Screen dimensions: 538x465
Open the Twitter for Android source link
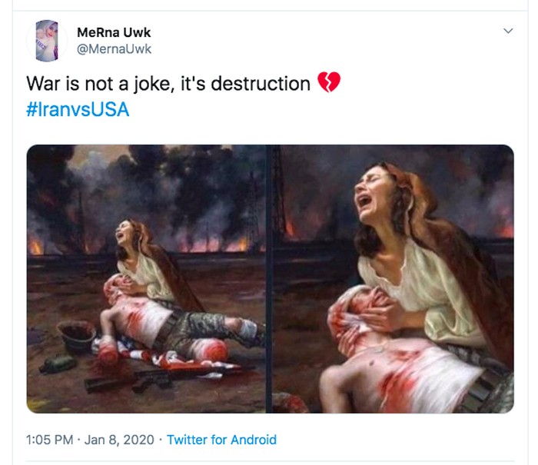coord(221,440)
